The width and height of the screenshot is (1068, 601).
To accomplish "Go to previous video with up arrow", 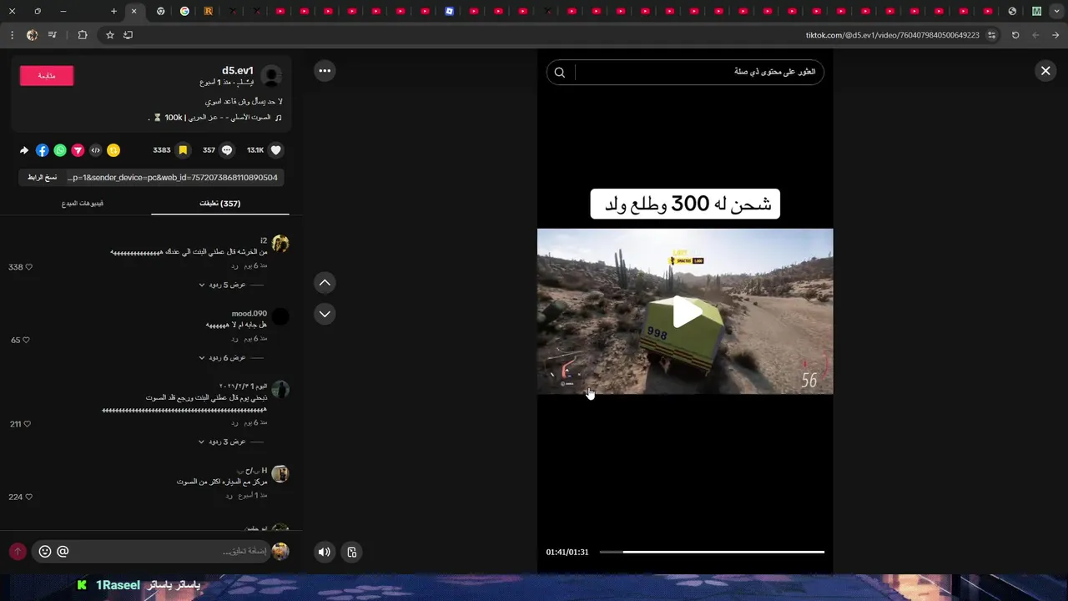I will (325, 283).
